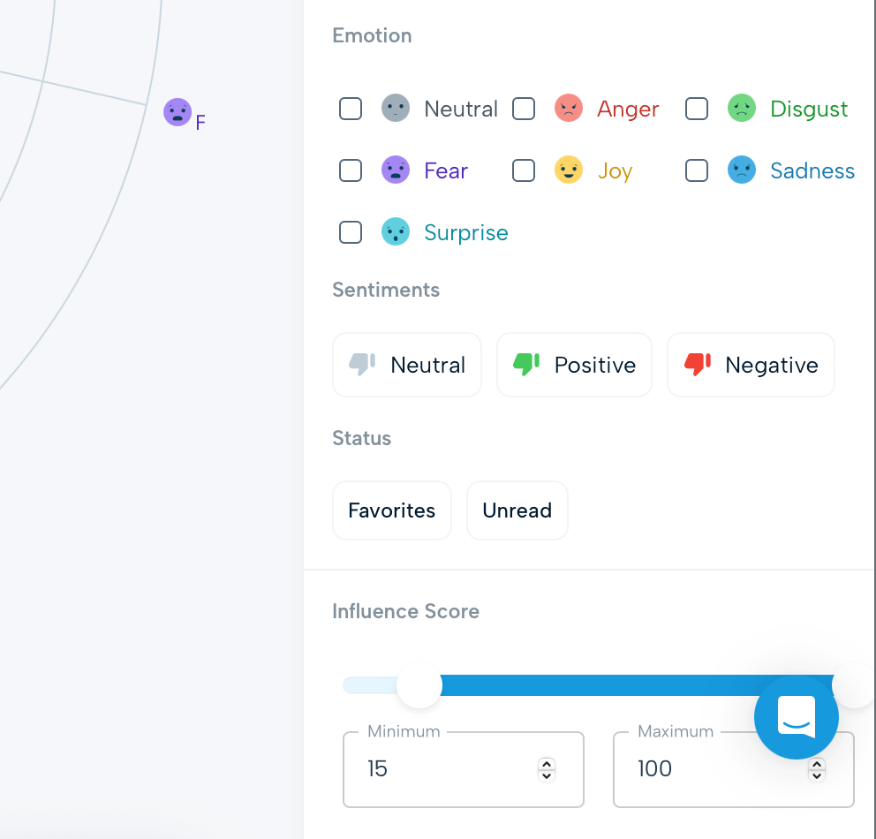Click the Neutral gray face icon
The width and height of the screenshot is (876, 839).
[396, 108]
